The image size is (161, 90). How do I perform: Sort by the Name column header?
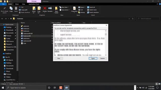[23, 23]
